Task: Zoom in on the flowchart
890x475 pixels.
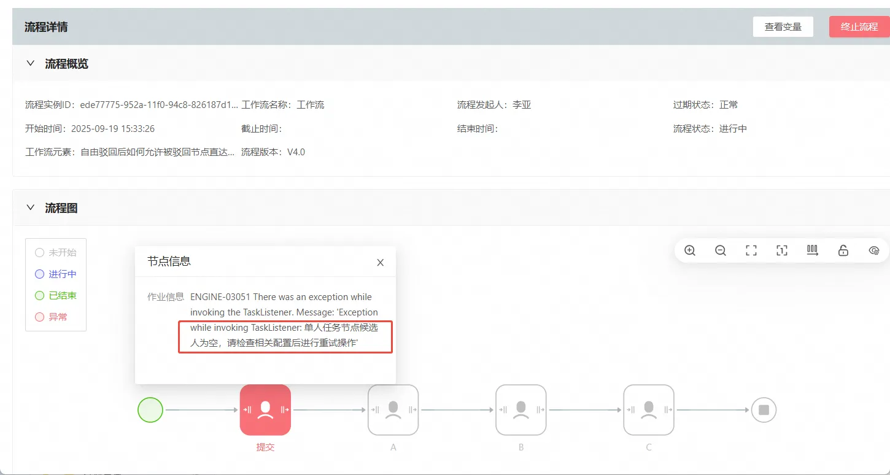Action: [690, 250]
